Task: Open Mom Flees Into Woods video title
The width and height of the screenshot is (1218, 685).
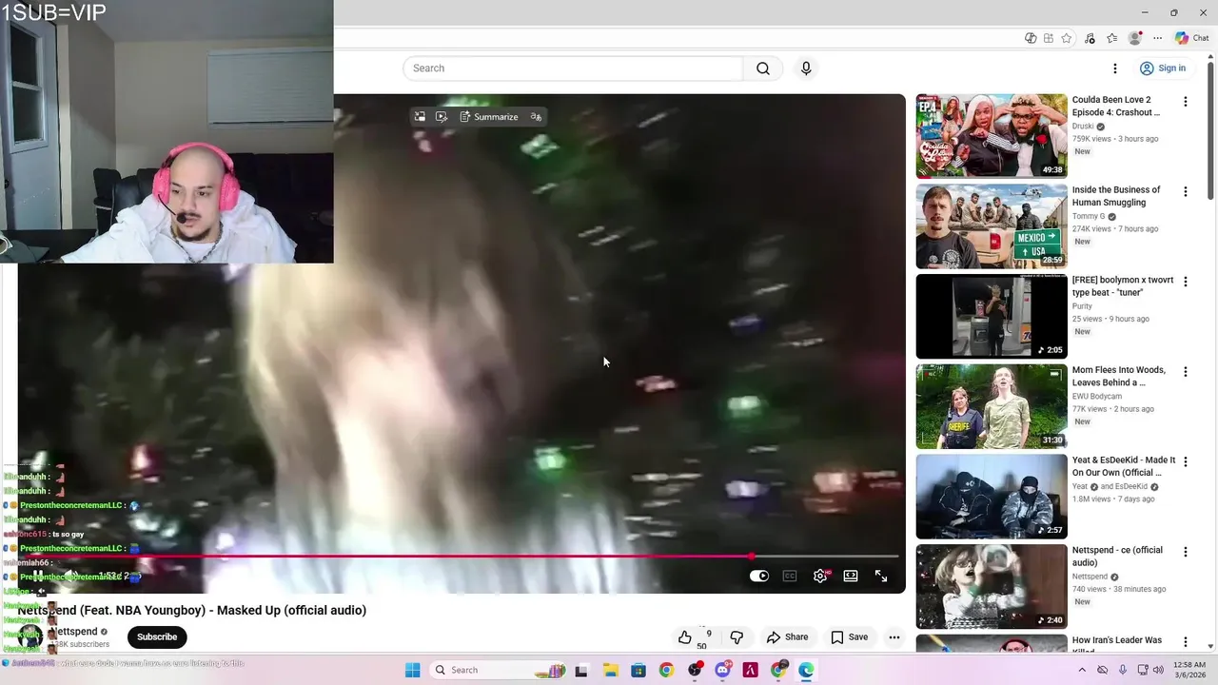Action: pyautogui.click(x=1119, y=377)
